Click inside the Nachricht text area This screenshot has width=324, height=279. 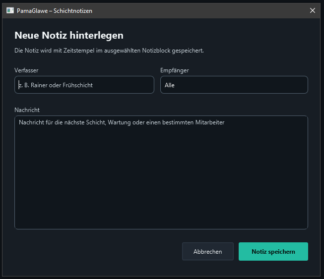pyautogui.click(x=161, y=172)
